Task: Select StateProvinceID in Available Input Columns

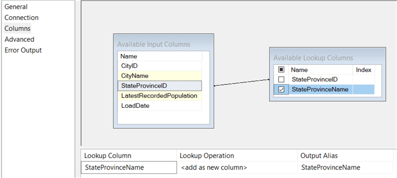Action: pyautogui.click(x=160, y=86)
